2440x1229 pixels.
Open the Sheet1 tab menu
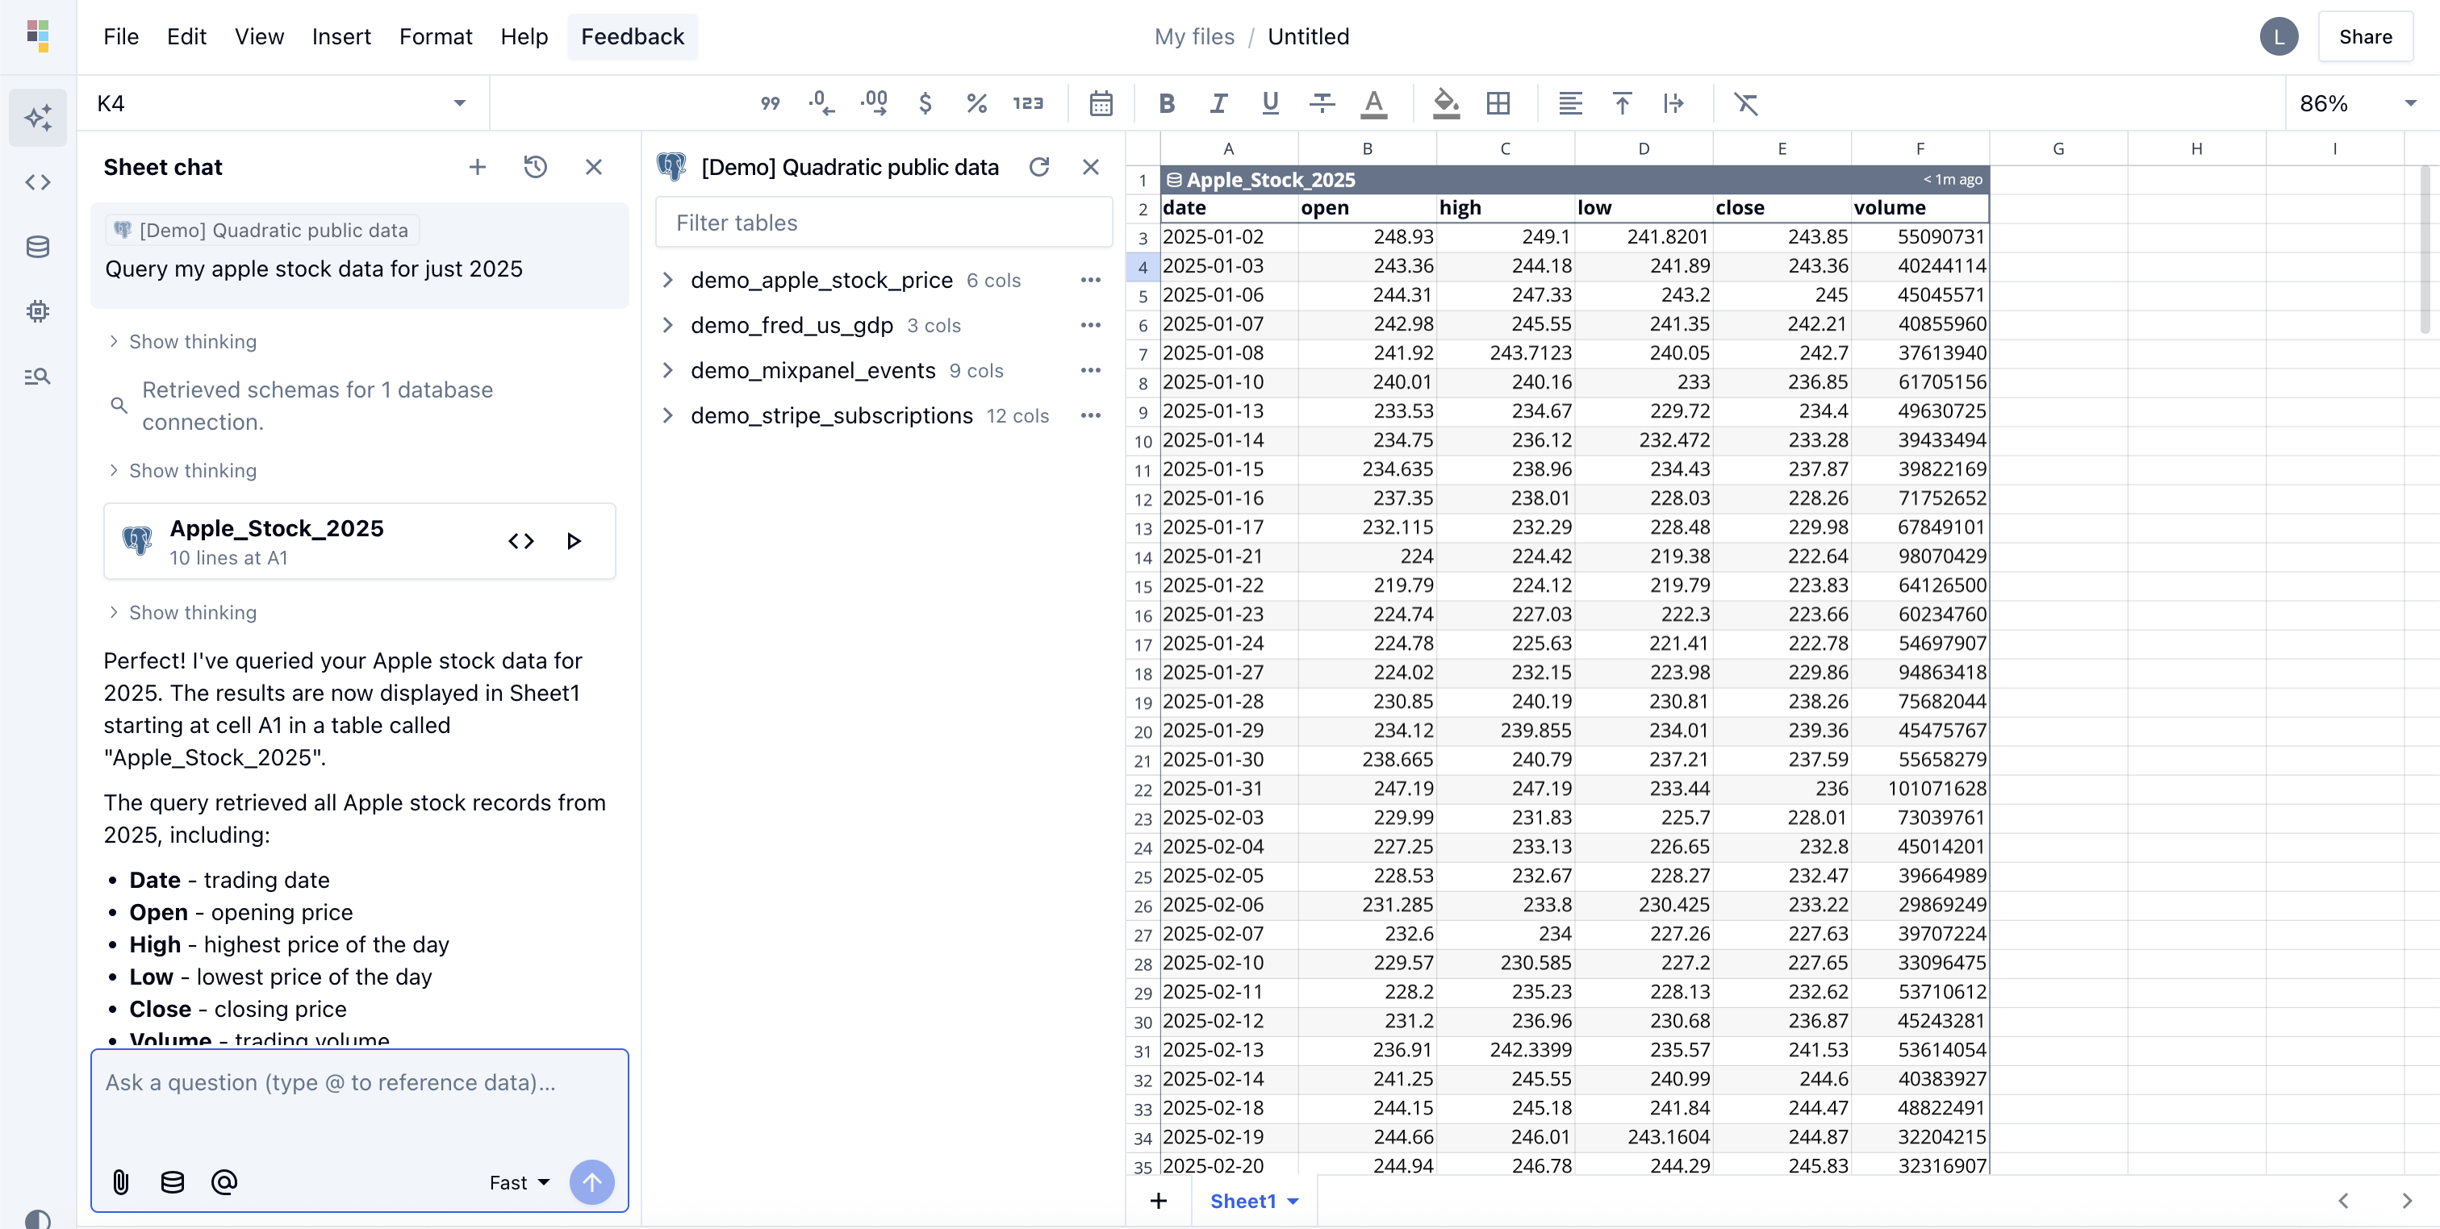click(1294, 1201)
